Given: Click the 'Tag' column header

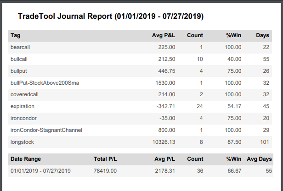Looking at the screenshot, I should tap(15, 35).
